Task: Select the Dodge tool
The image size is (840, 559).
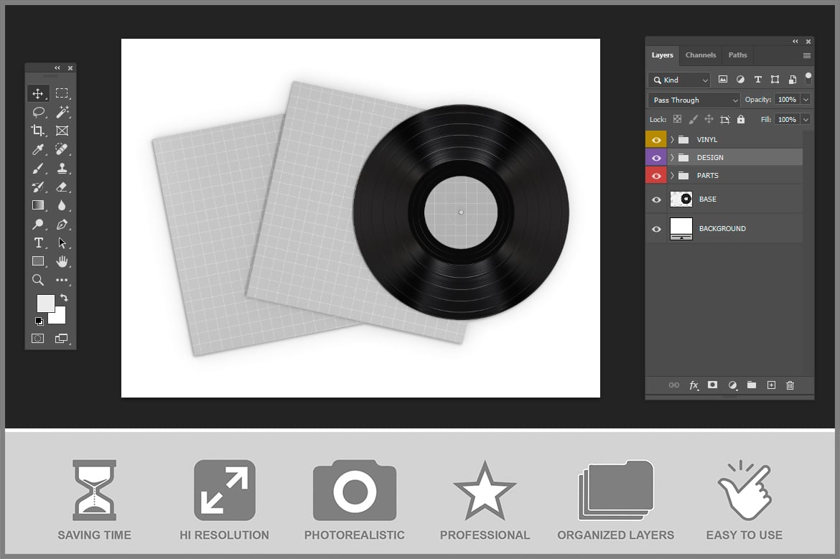Action: (x=38, y=224)
